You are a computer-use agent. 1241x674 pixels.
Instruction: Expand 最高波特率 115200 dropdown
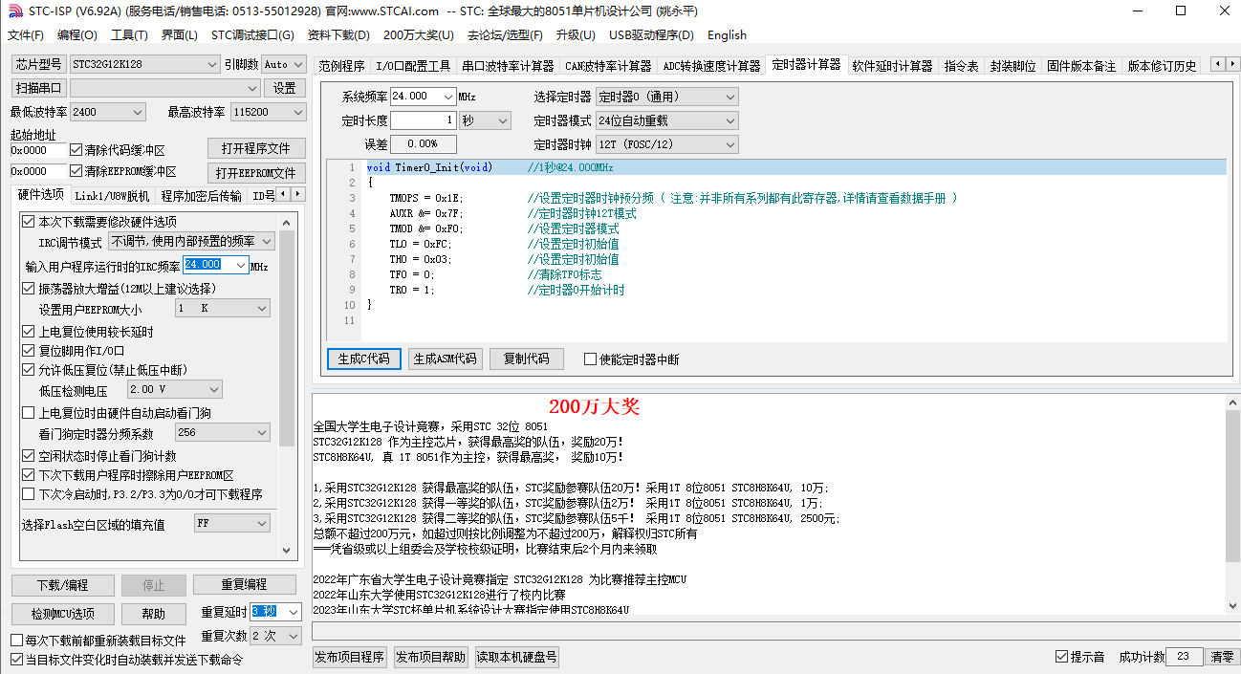click(x=268, y=112)
